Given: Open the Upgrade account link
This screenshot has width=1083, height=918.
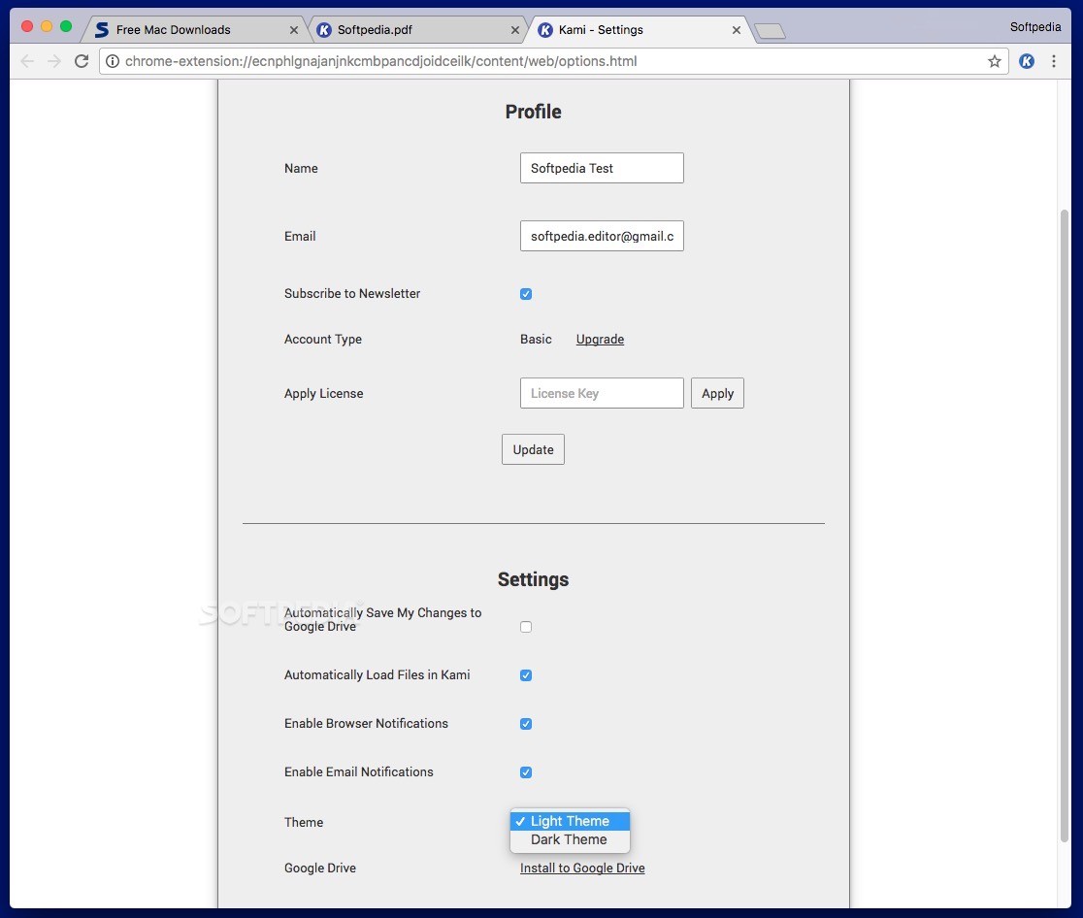Looking at the screenshot, I should 600,339.
